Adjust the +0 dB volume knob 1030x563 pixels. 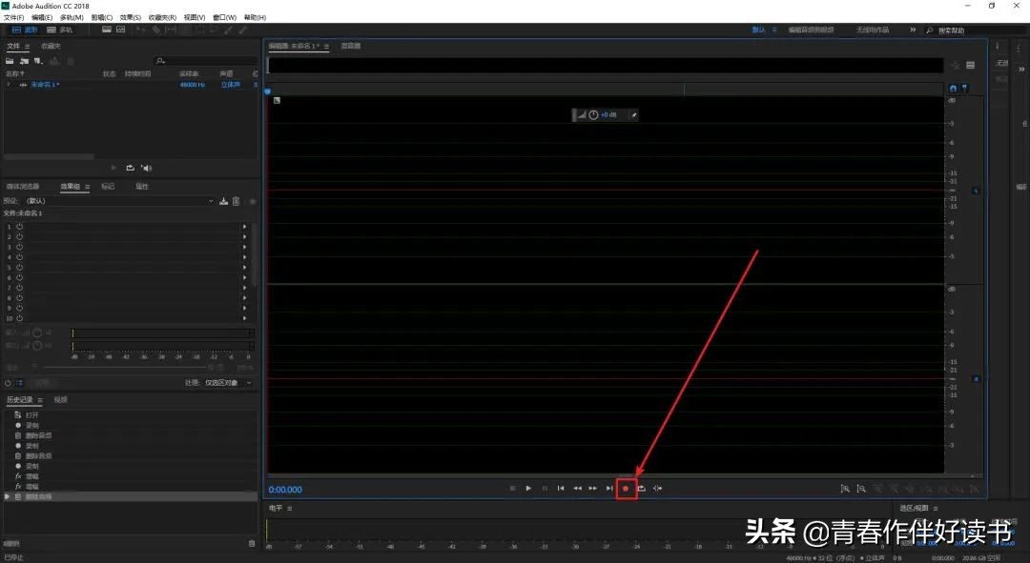click(x=592, y=114)
